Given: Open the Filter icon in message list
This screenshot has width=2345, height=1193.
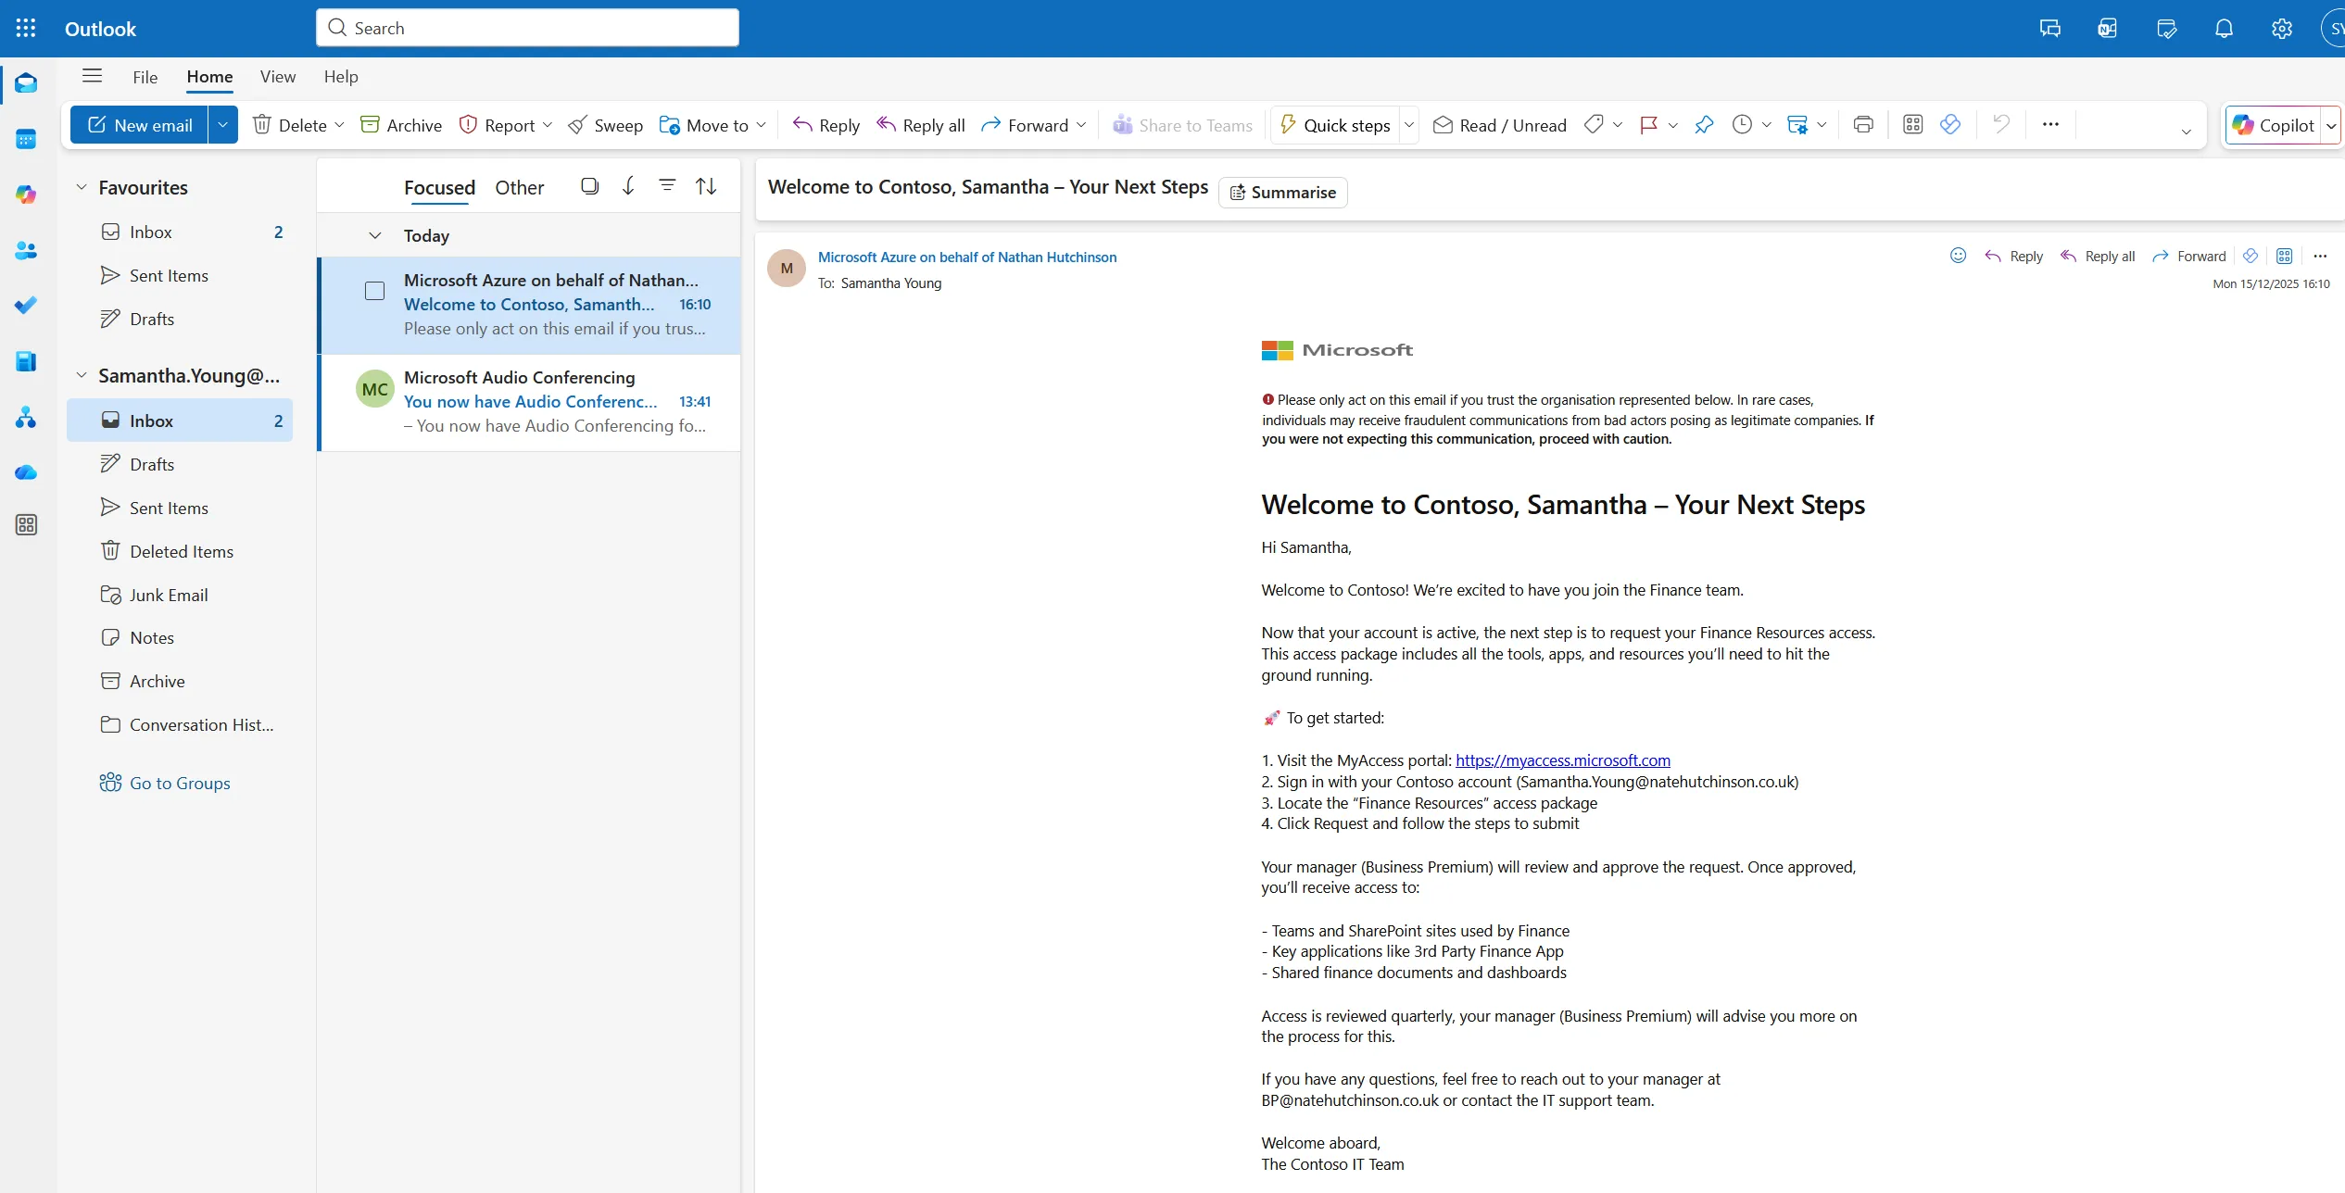Looking at the screenshot, I should coord(667,186).
